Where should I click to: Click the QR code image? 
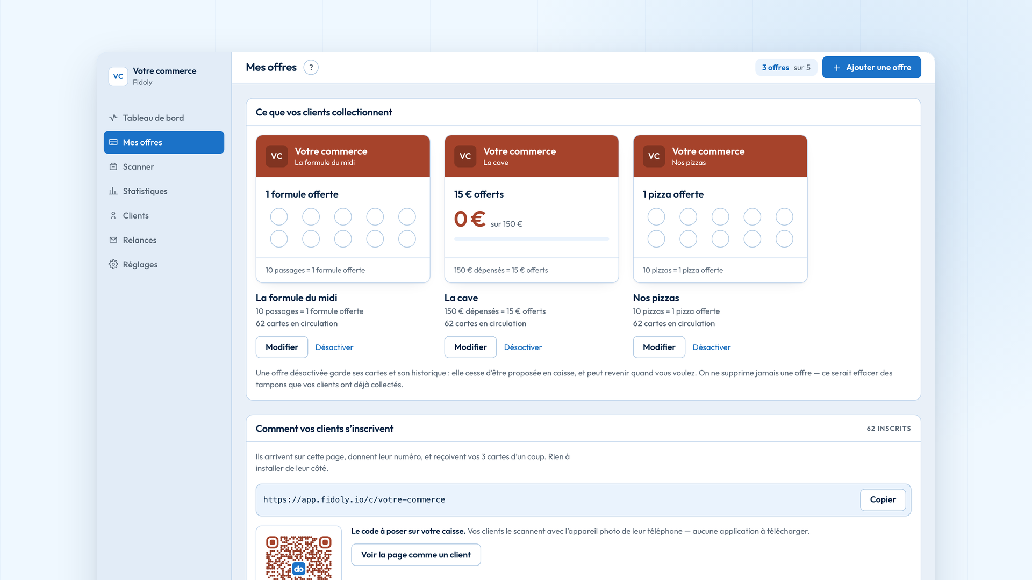(299, 557)
